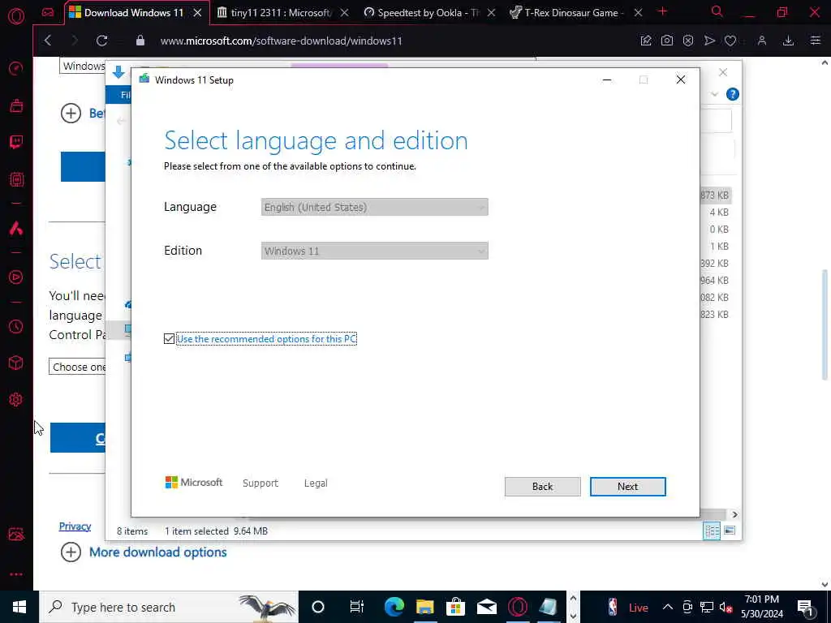Viewport: 831px width, 623px height.
Task: Open the Twitch panel in Opera sidebar
Action: pyautogui.click(x=16, y=141)
